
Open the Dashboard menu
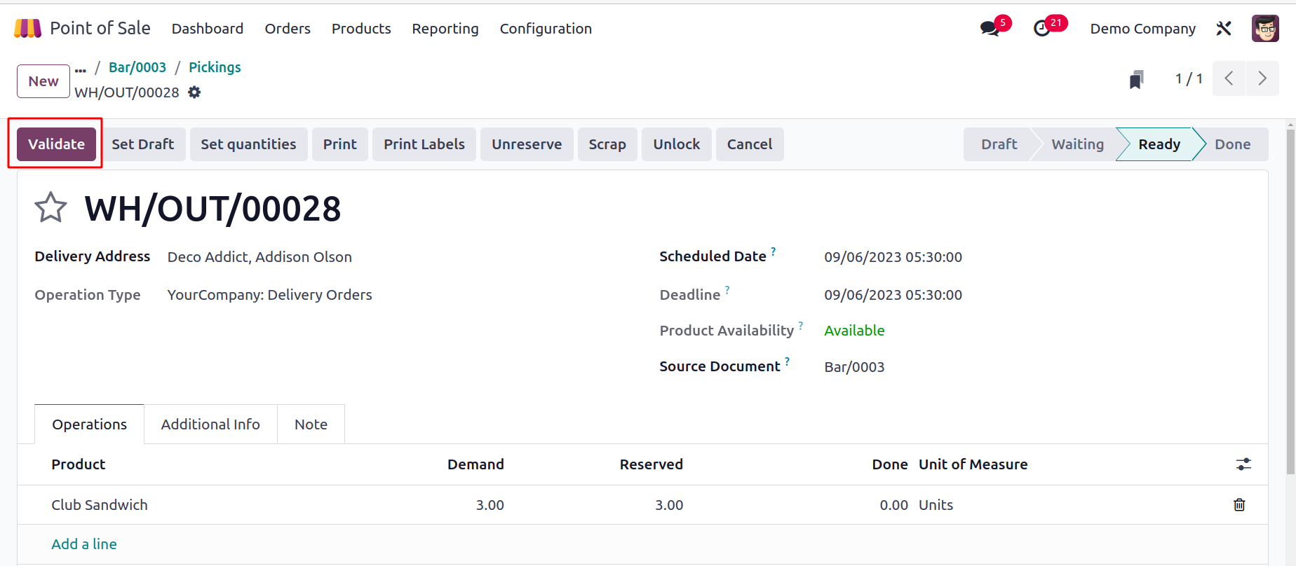click(x=208, y=28)
